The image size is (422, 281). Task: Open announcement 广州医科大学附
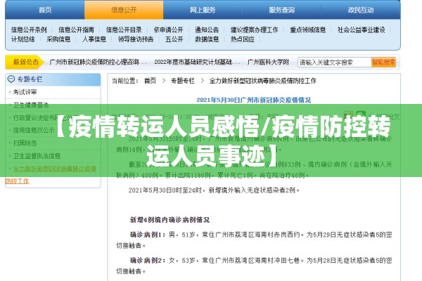pyautogui.click(x=268, y=62)
